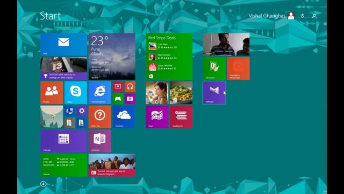The width and height of the screenshot is (344, 194).
Task: Open the small Music headphones tile
Action: tap(130, 87)
